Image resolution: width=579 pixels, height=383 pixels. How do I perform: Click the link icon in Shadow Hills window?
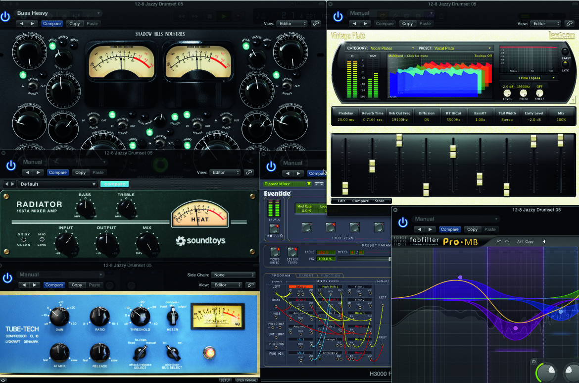tap(316, 23)
